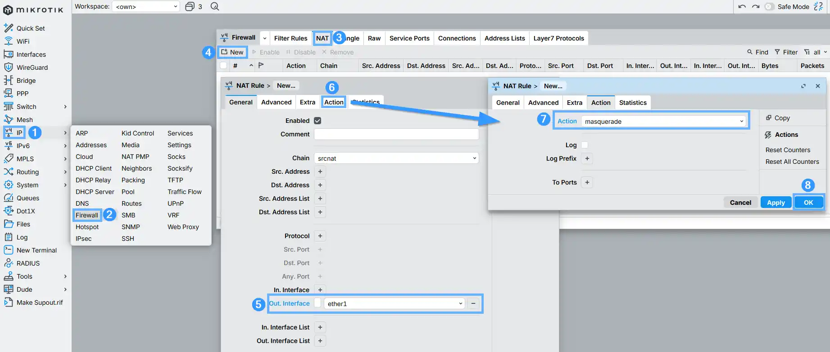The image size is (830, 352).
Task: Click the redo arrow icon
Action: (x=756, y=6)
